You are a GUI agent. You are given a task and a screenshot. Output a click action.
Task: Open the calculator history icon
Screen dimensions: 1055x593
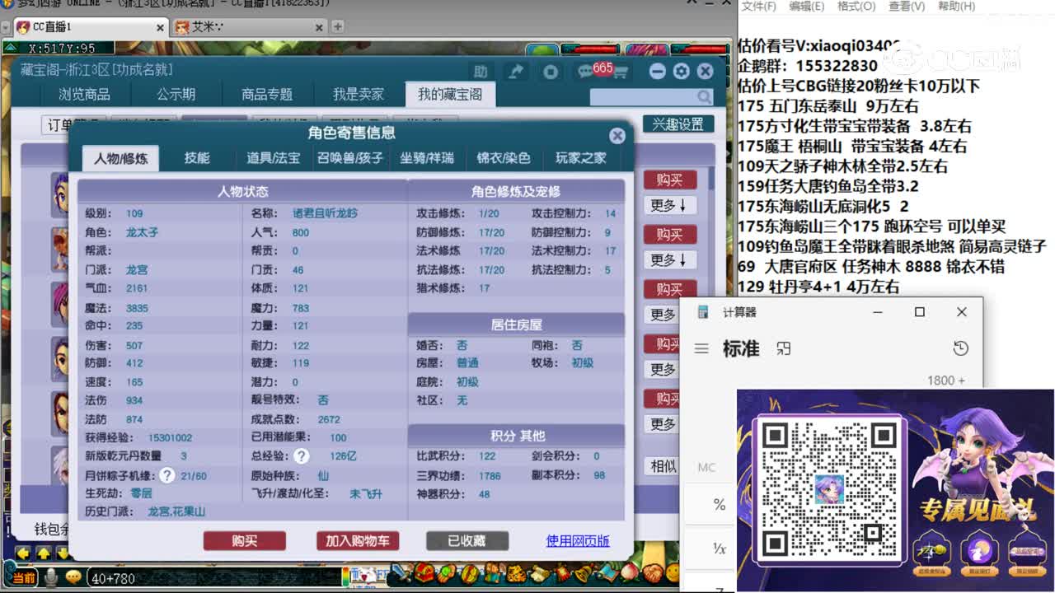[x=960, y=348]
